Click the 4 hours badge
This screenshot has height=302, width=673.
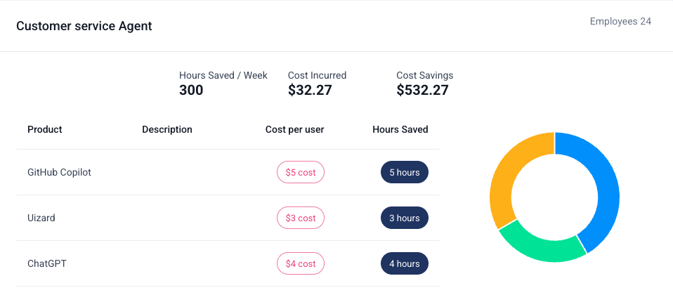404,263
